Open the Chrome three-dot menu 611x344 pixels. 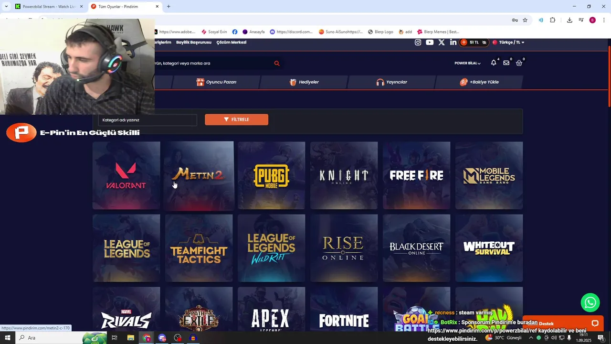[604, 20]
